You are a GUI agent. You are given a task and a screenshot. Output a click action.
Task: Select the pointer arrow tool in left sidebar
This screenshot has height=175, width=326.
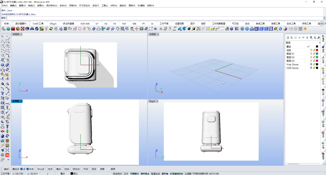[2, 36]
